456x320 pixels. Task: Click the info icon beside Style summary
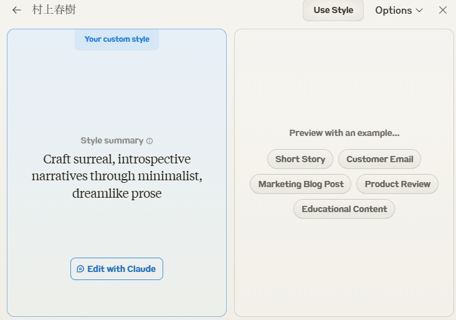click(x=150, y=141)
